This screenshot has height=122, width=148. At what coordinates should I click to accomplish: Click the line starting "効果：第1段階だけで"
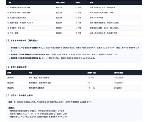[x=50, y=102]
